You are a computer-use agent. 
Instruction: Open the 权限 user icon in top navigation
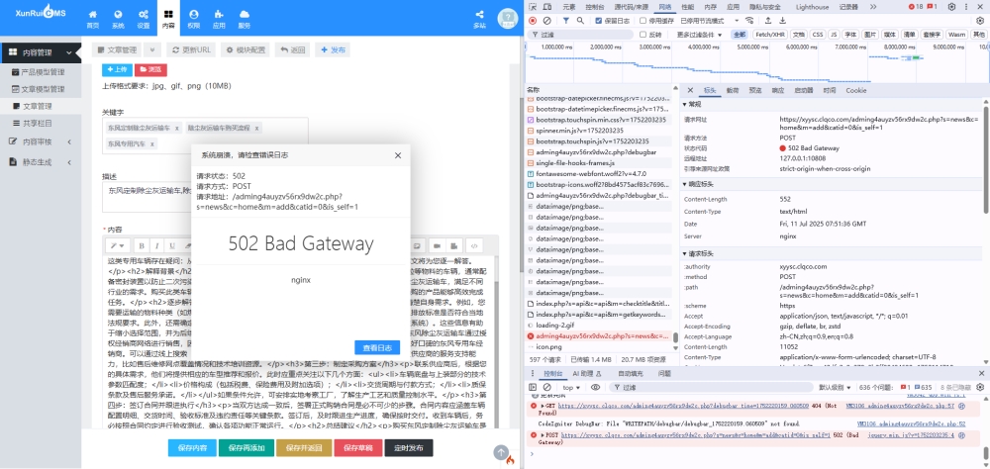click(x=194, y=15)
